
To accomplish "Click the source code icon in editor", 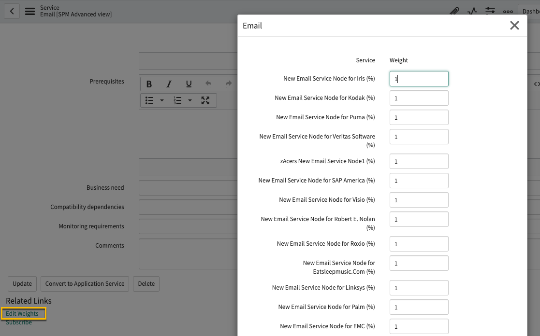I will [x=537, y=84].
